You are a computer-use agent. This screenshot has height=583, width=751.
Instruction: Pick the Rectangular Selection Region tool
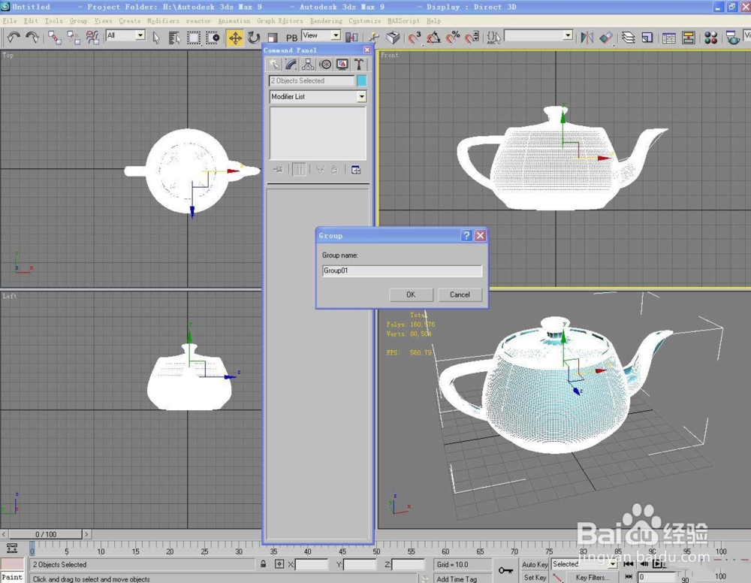[x=194, y=38]
